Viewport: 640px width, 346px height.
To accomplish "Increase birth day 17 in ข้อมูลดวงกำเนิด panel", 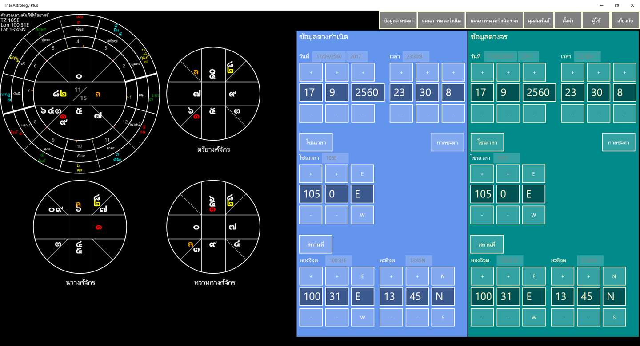I will pos(311,72).
